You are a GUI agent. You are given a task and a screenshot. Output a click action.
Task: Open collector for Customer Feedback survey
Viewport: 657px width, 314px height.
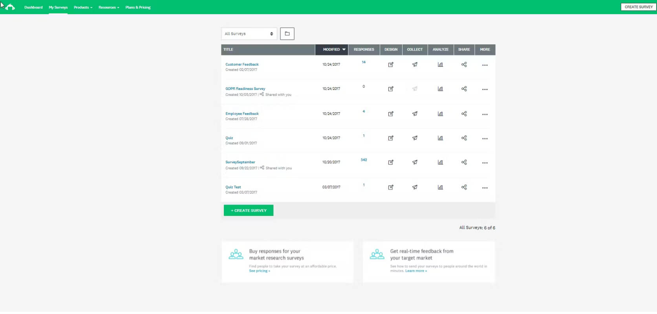coord(415,65)
